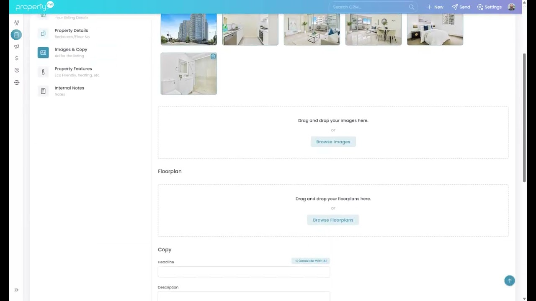Click the scrollbar up arrow
The width and height of the screenshot is (536, 301).
click(524, 3)
